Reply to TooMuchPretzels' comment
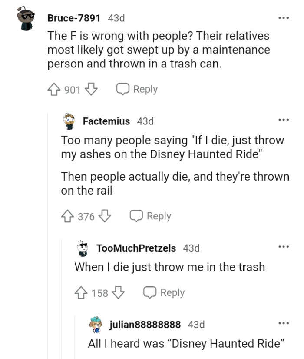Screen dimensions: 304x359 pos(164,293)
